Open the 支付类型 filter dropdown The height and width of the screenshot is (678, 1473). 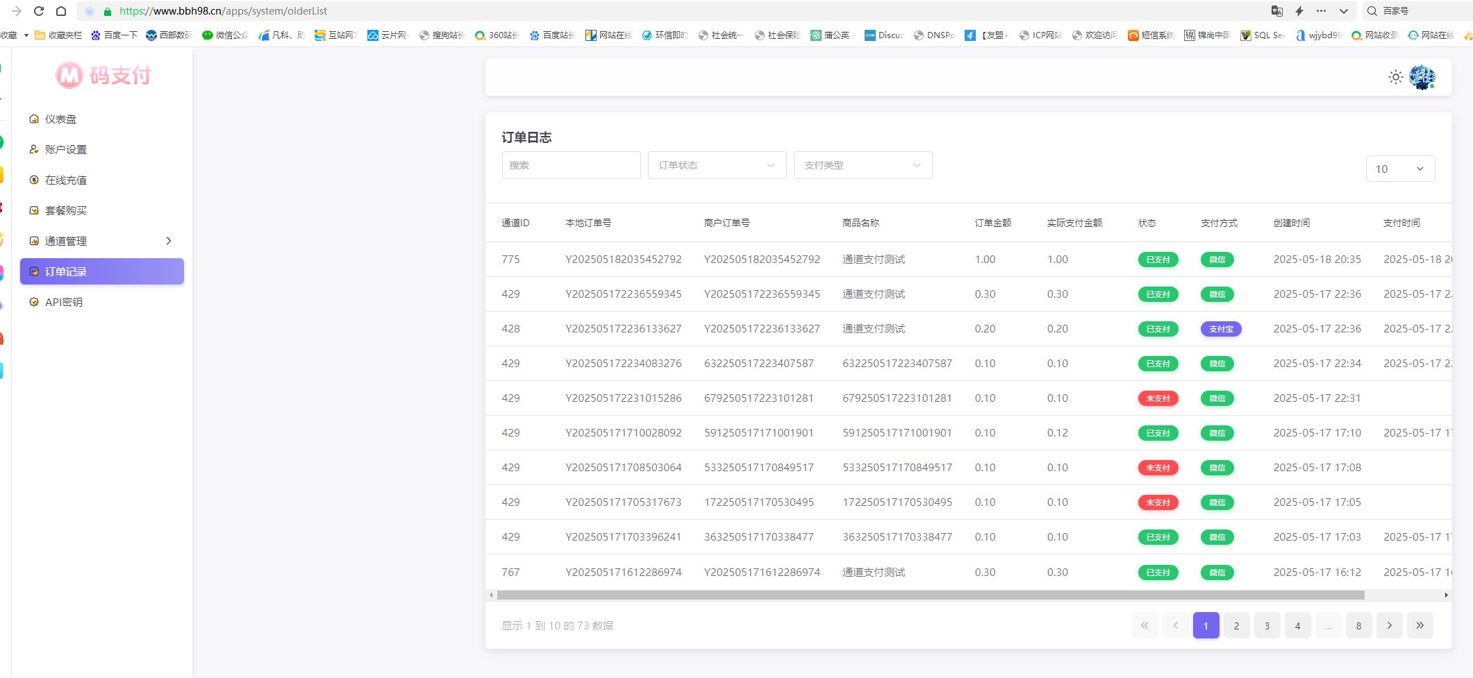click(x=863, y=165)
